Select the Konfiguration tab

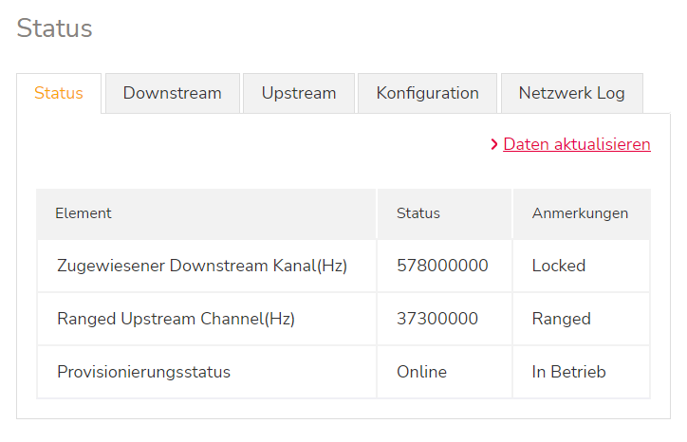tap(427, 93)
